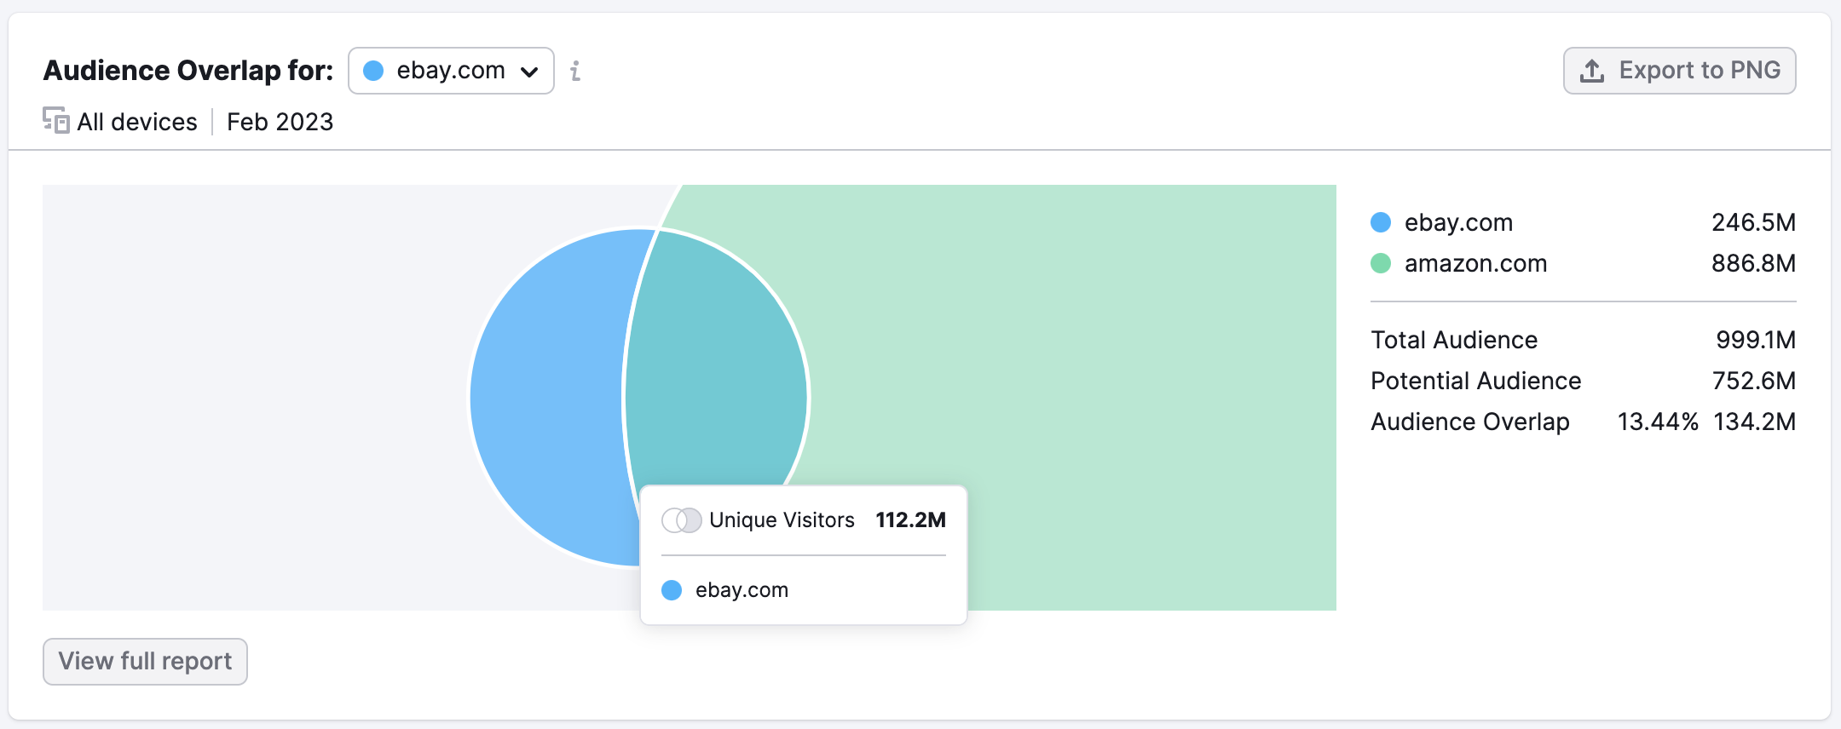The height and width of the screenshot is (729, 1841).
Task: Click the Feb 2023 date label
Action: pos(280,122)
